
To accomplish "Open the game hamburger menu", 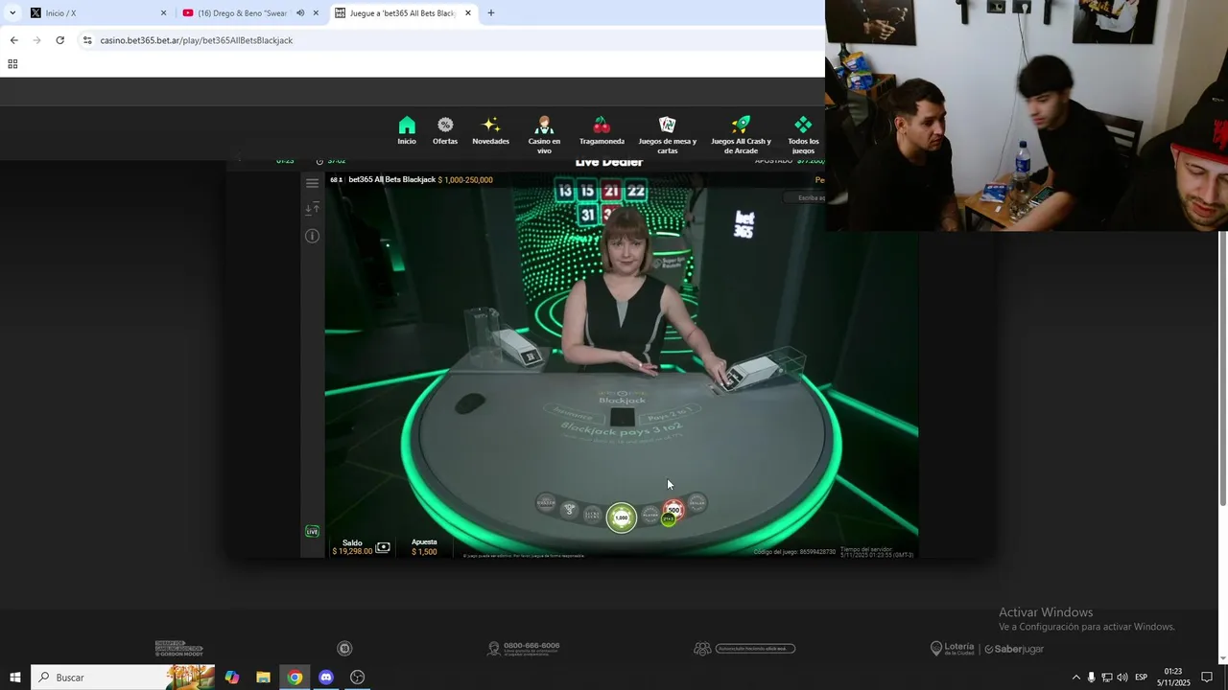I will (x=312, y=183).
